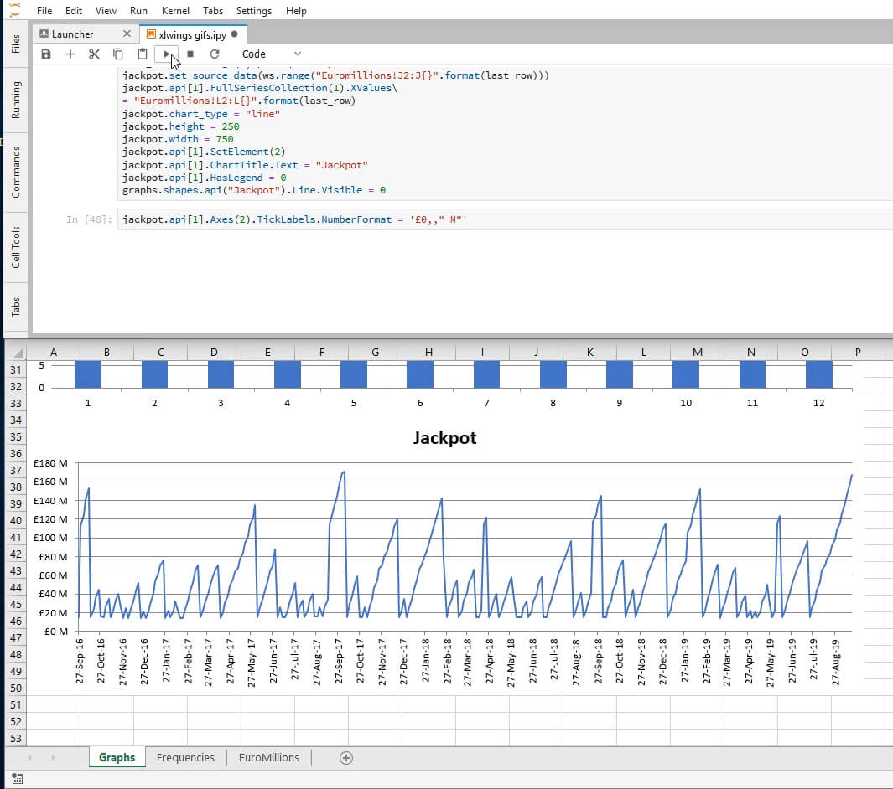Restart the kernel with the circular arrow icon
Image resolution: width=893 pixels, height=789 pixels.
tap(215, 54)
